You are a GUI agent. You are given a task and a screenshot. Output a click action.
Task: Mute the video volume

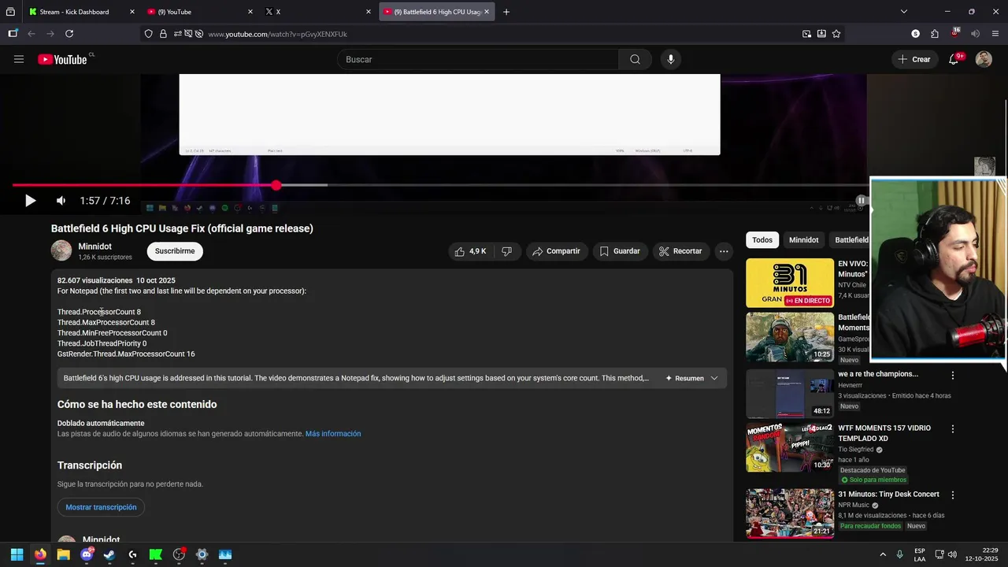[x=61, y=201]
